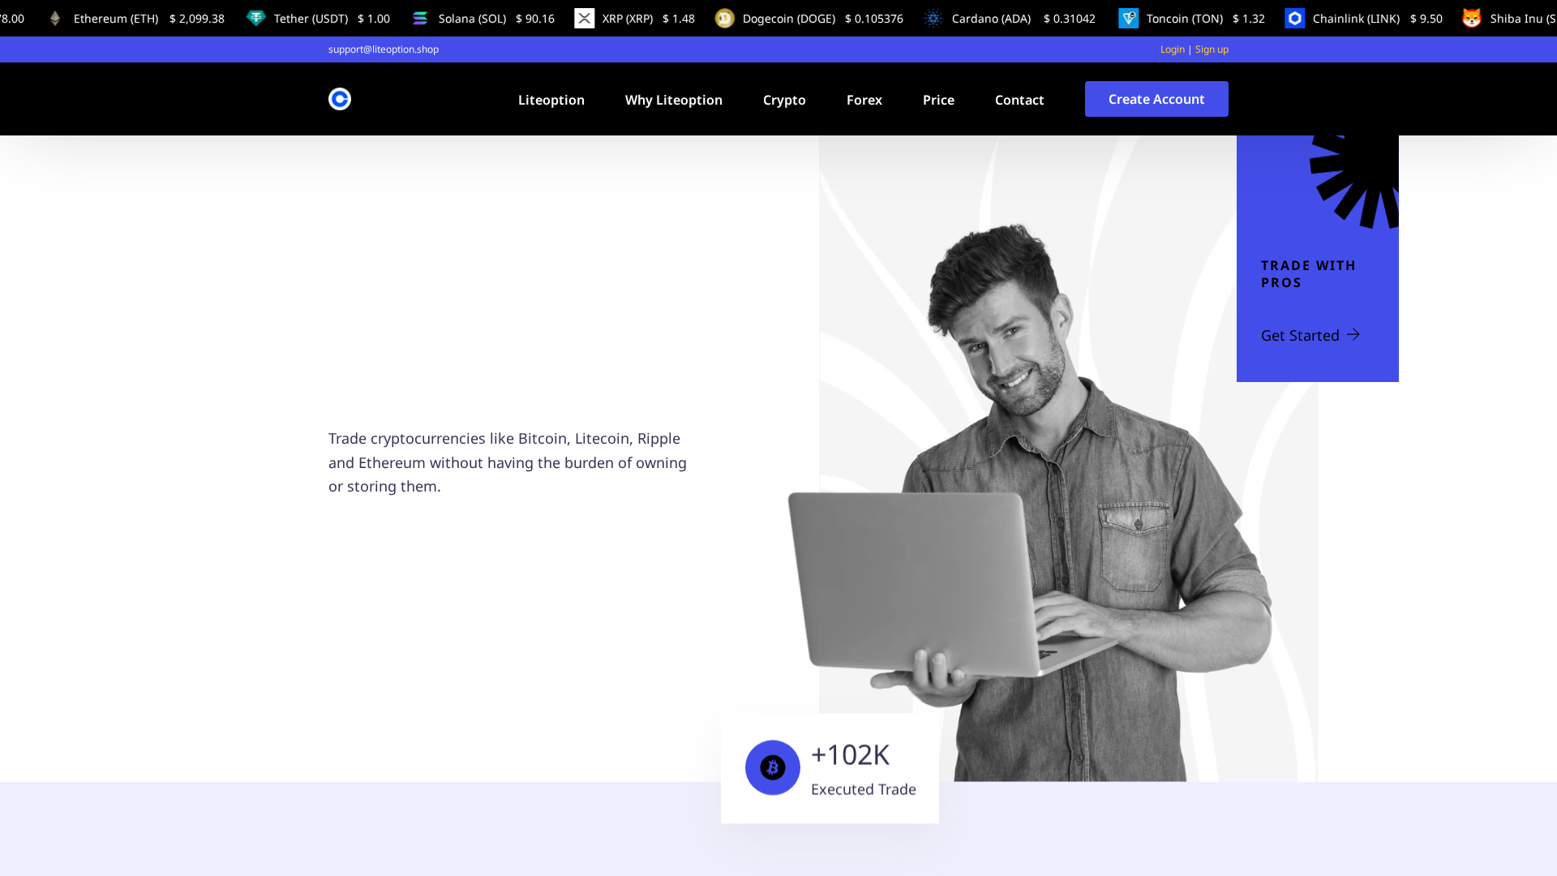Image resolution: width=1557 pixels, height=876 pixels.
Task: Open the Forex menu item
Action: [864, 100]
